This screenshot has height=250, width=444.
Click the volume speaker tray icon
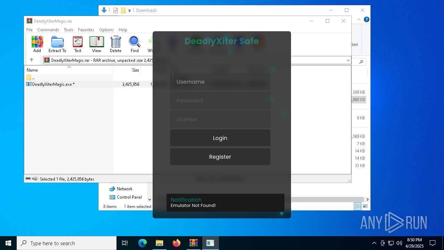[399, 243]
